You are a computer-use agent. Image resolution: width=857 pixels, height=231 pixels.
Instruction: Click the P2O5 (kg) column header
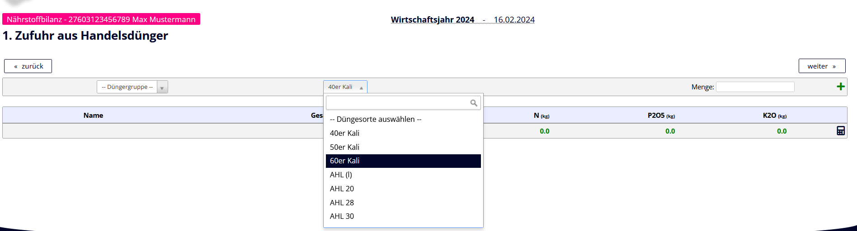pos(661,115)
